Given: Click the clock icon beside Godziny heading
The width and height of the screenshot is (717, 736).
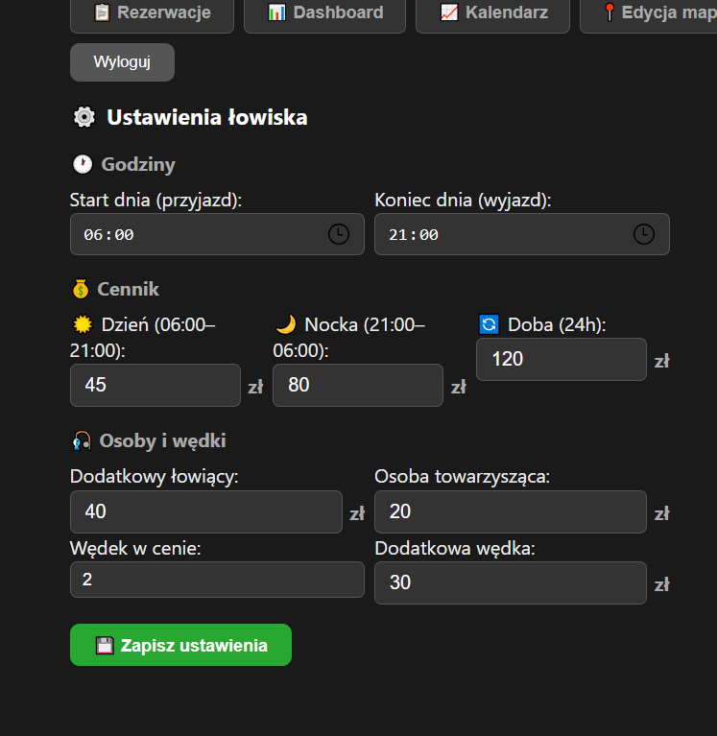Looking at the screenshot, I should tap(83, 164).
